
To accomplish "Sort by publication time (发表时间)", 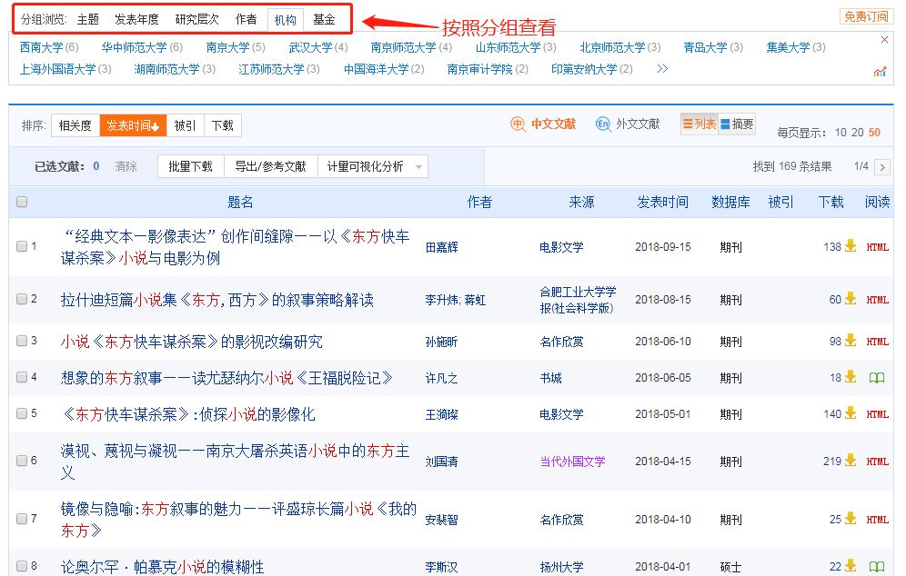I will (x=133, y=125).
